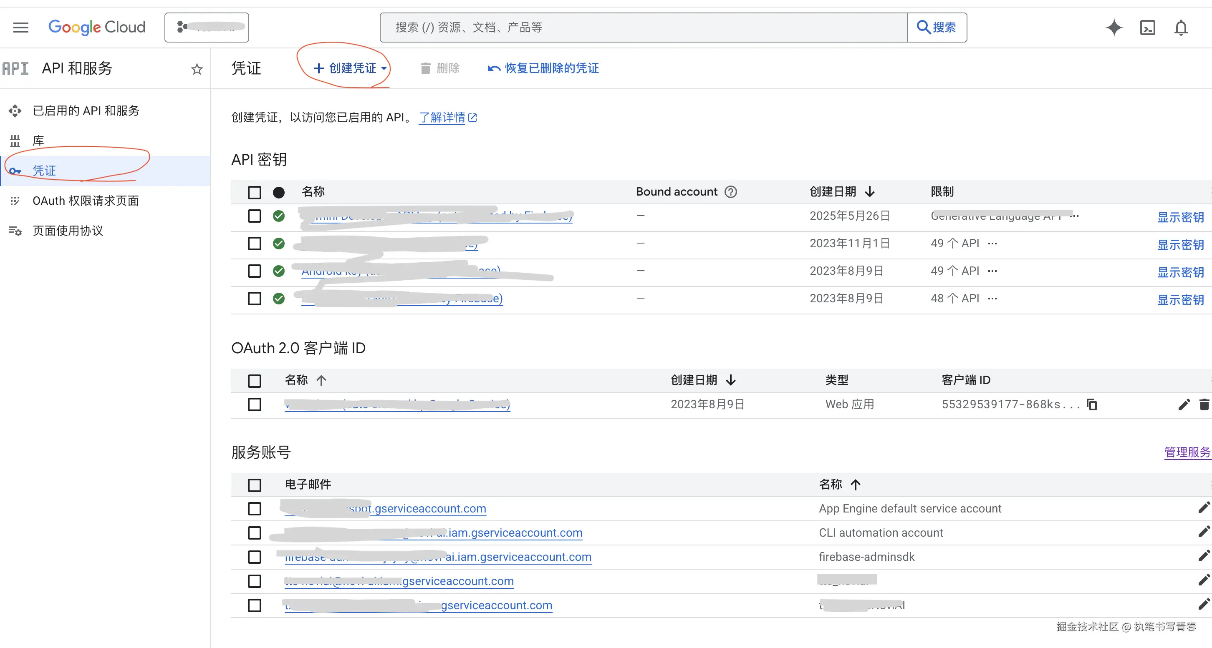Open OAuth 权限请求页面
The height and width of the screenshot is (648, 1212).
click(85, 200)
